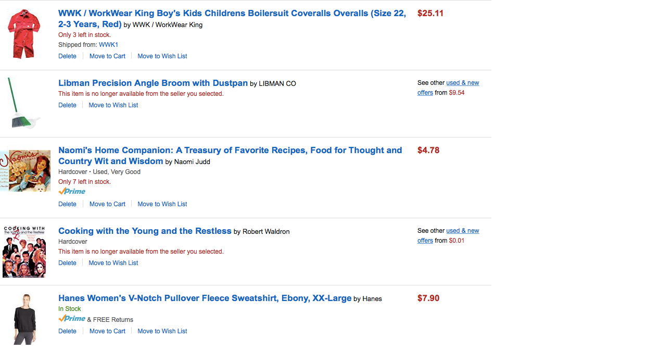This screenshot has width=646, height=350.
Task: Delete Cooking with Young and Restless item
Action: [67, 263]
